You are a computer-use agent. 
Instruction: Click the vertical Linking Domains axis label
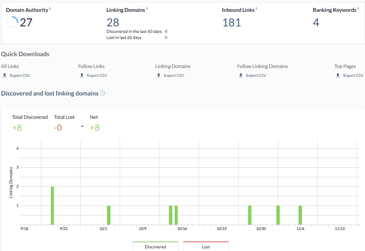11,183
